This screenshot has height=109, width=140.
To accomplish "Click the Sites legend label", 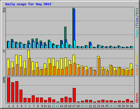I will point(137,71).
